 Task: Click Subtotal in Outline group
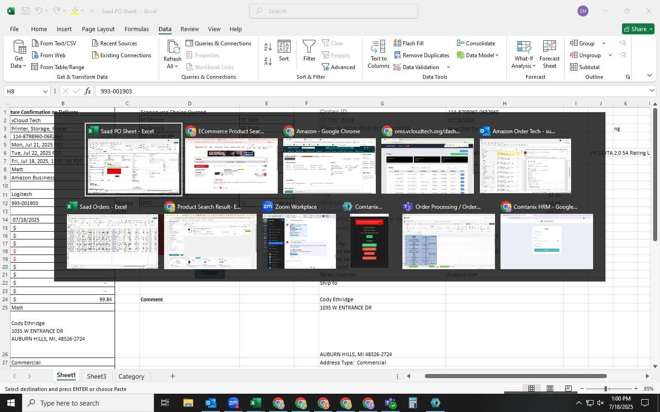click(585, 67)
